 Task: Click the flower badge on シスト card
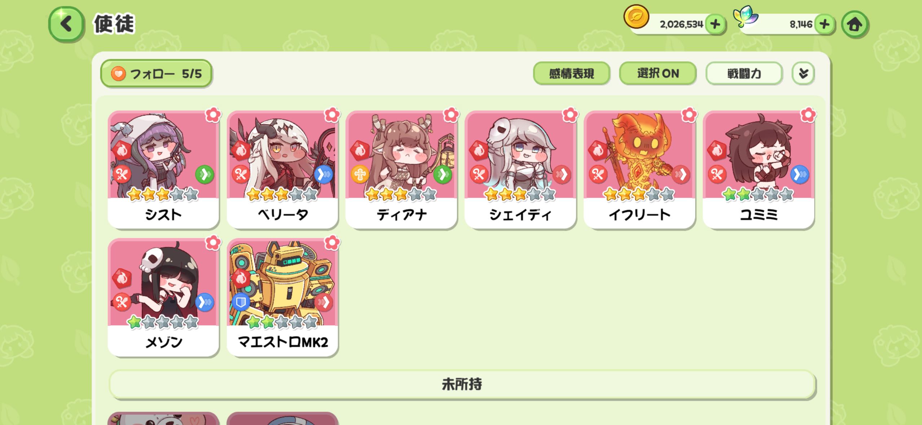tap(213, 115)
